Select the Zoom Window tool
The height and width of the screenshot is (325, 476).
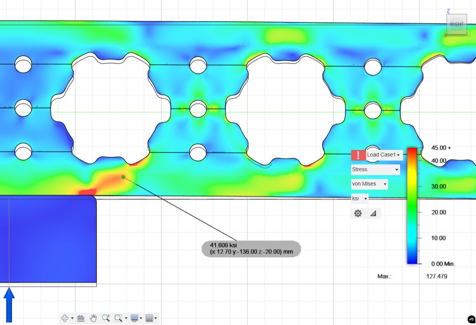(x=119, y=318)
